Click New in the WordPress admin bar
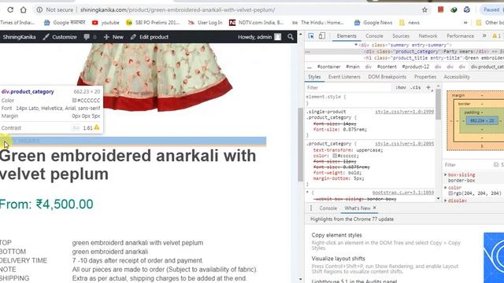Image resolution: width=504 pixels, height=283 pixels. [x=113, y=37]
